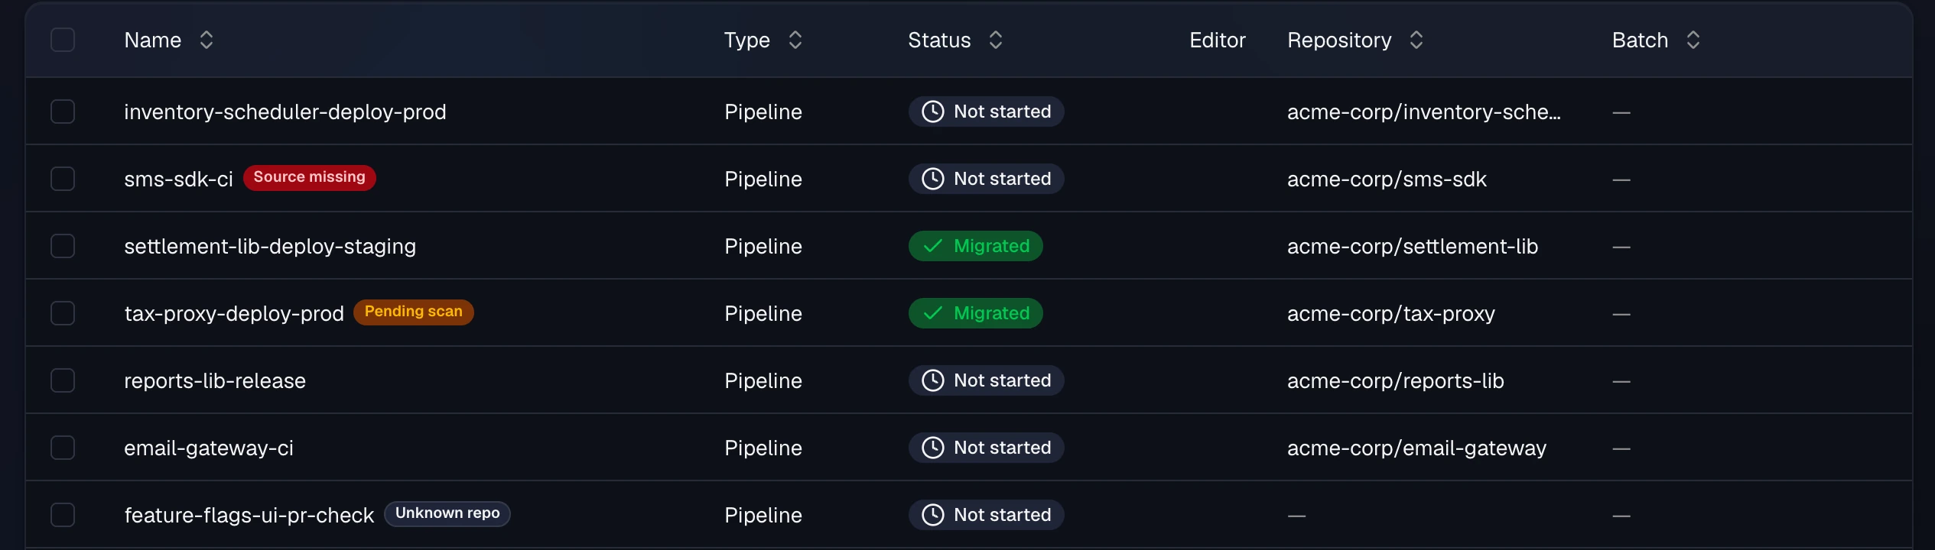Open the email-gateway-ci pipeline

[209, 448]
